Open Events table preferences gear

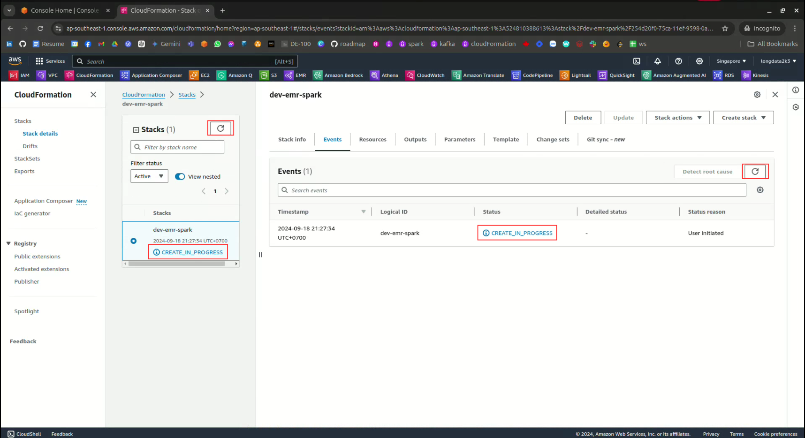pos(760,190)
